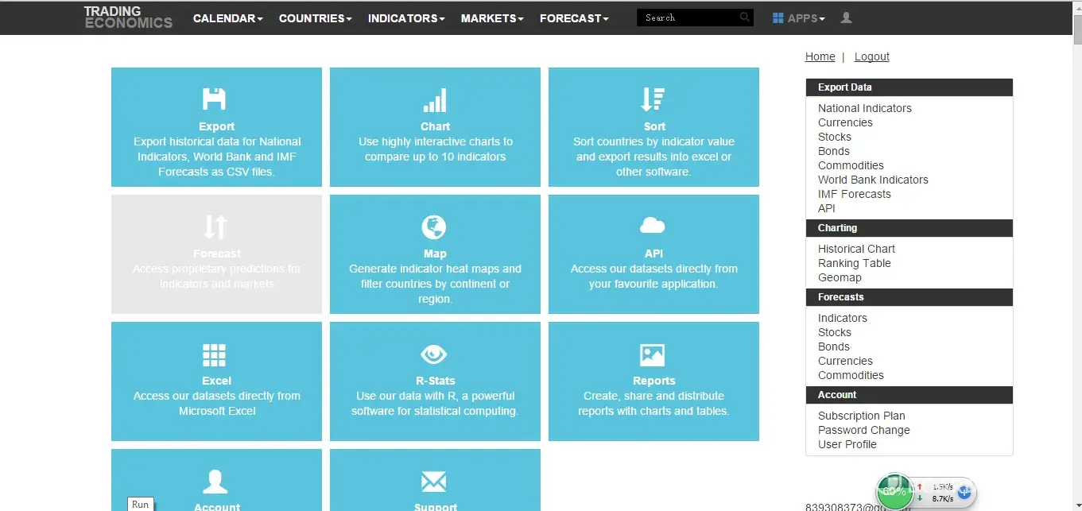This screenshot has width=1082, height=511.
Task: Click the blue plus icon on network widget
Action: [x=964, y=492]
